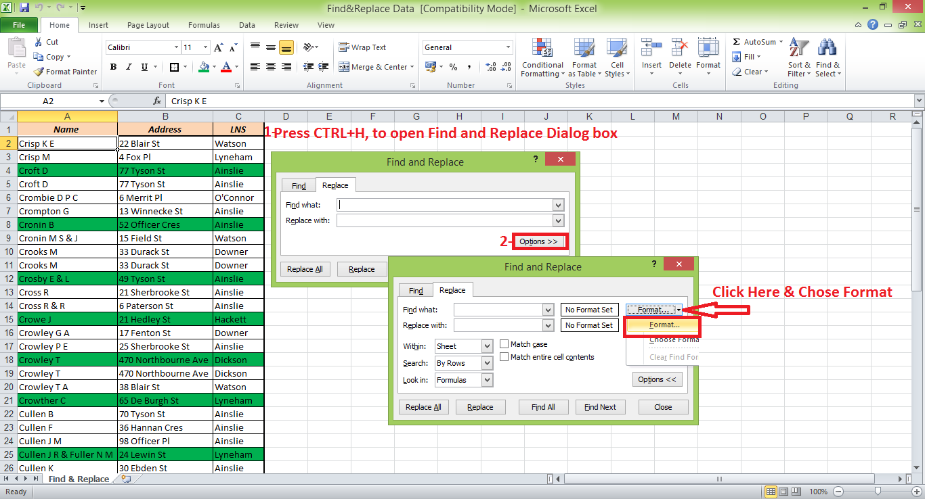Click the Cut scissors icon
The image size is (925, 499).
click(39, 42)
